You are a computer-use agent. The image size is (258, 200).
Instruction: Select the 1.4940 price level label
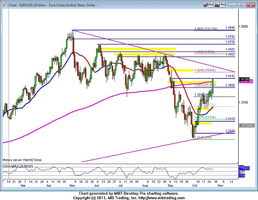tap(230, 28)
